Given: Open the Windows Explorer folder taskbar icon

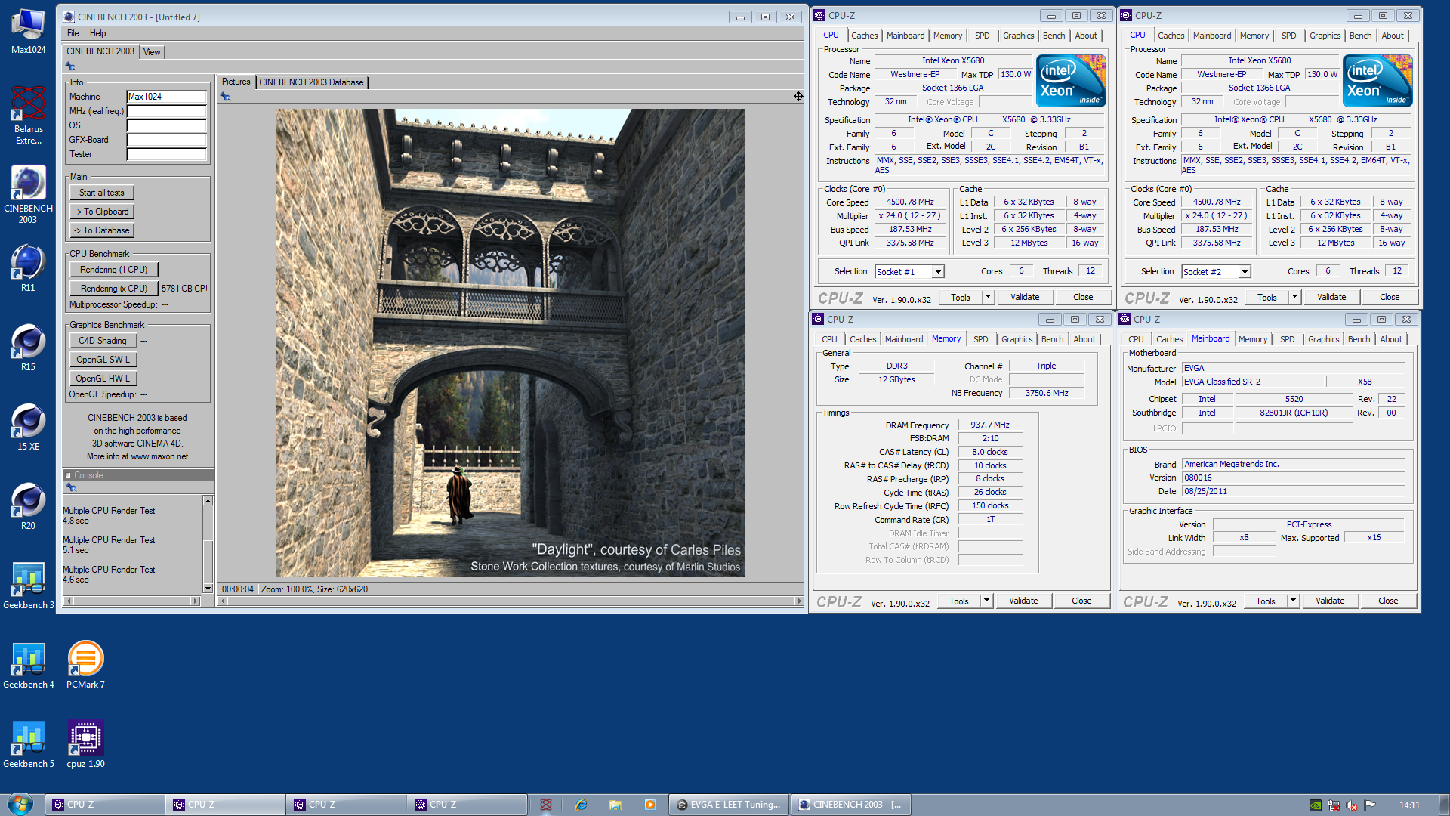Looking at the screenshot, I should (x=615, y=805).
